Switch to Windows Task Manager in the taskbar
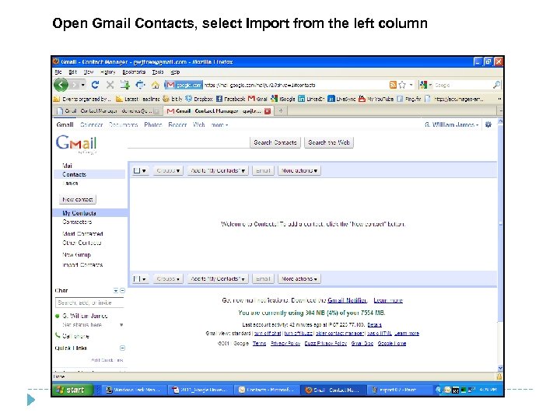 [133, 390]
